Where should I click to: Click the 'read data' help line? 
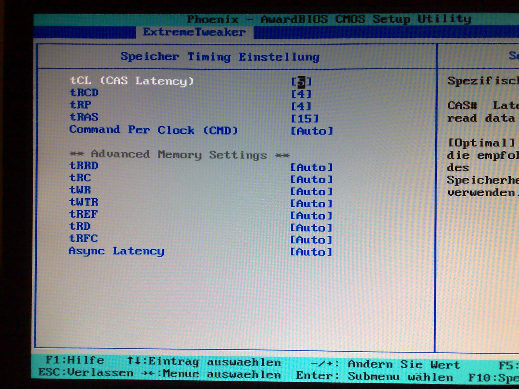click(481, 118)
